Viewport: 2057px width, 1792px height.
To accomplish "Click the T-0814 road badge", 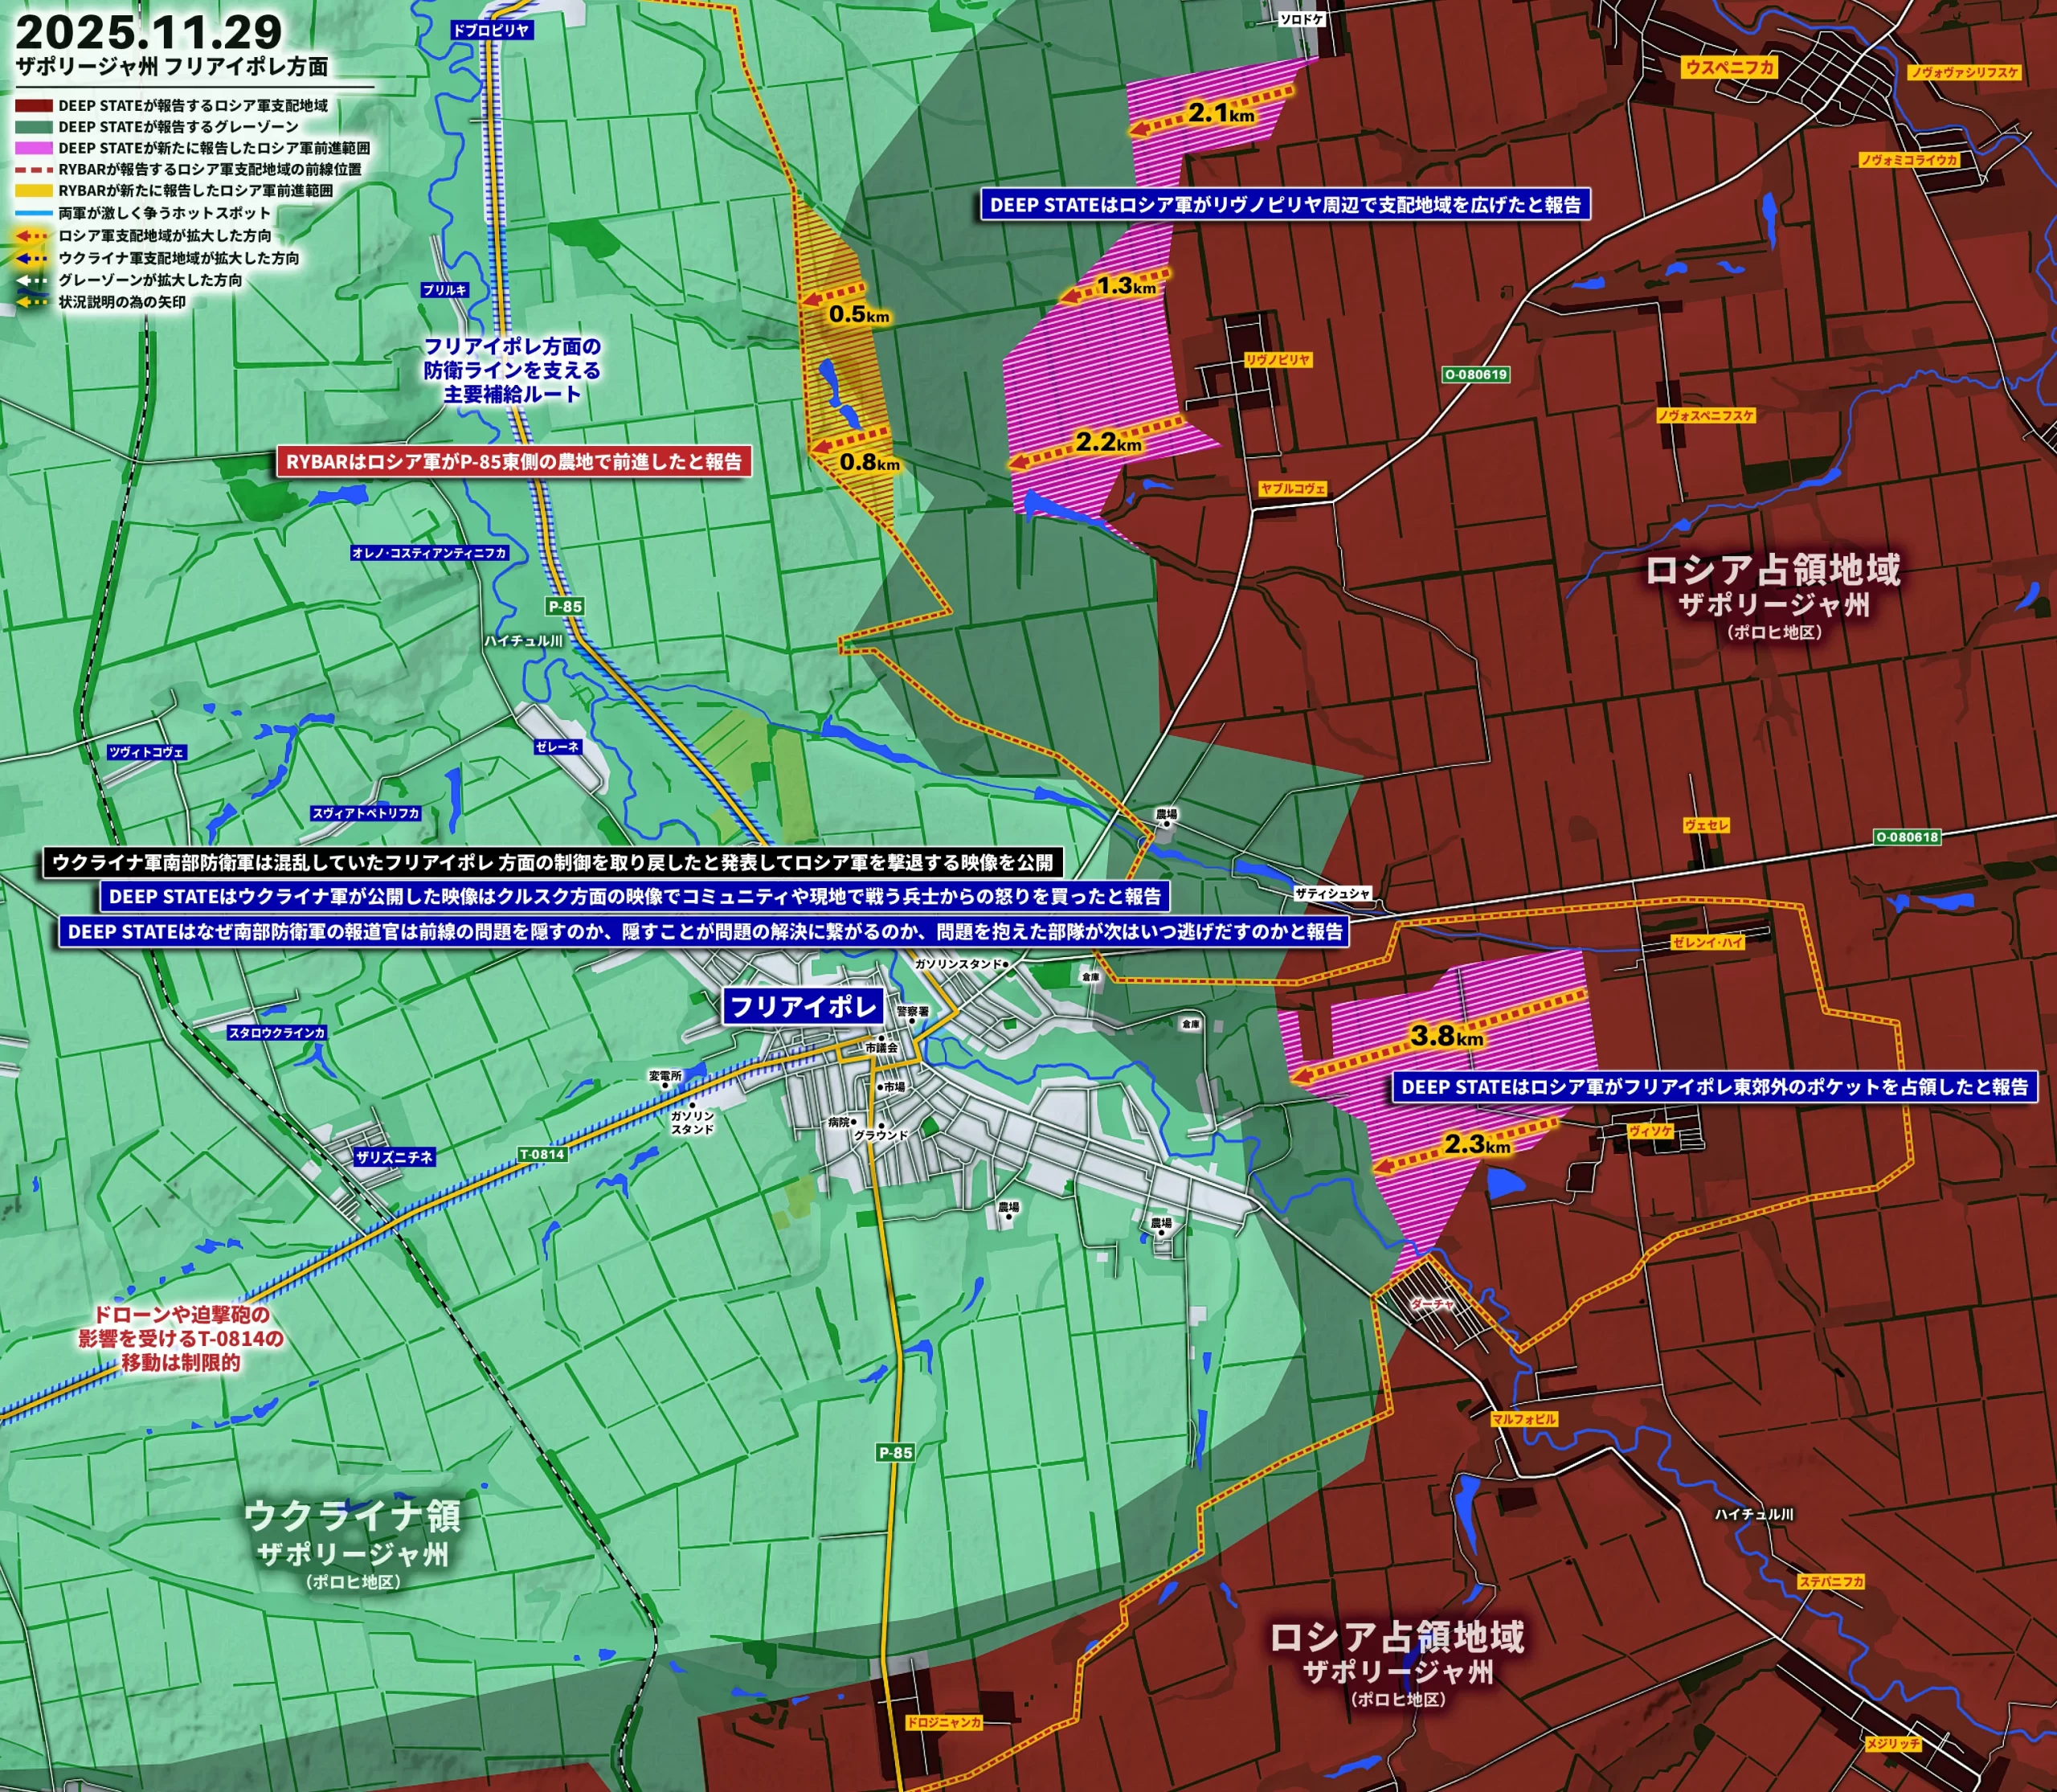I will pyautogui.click(x=542, y=1154).
